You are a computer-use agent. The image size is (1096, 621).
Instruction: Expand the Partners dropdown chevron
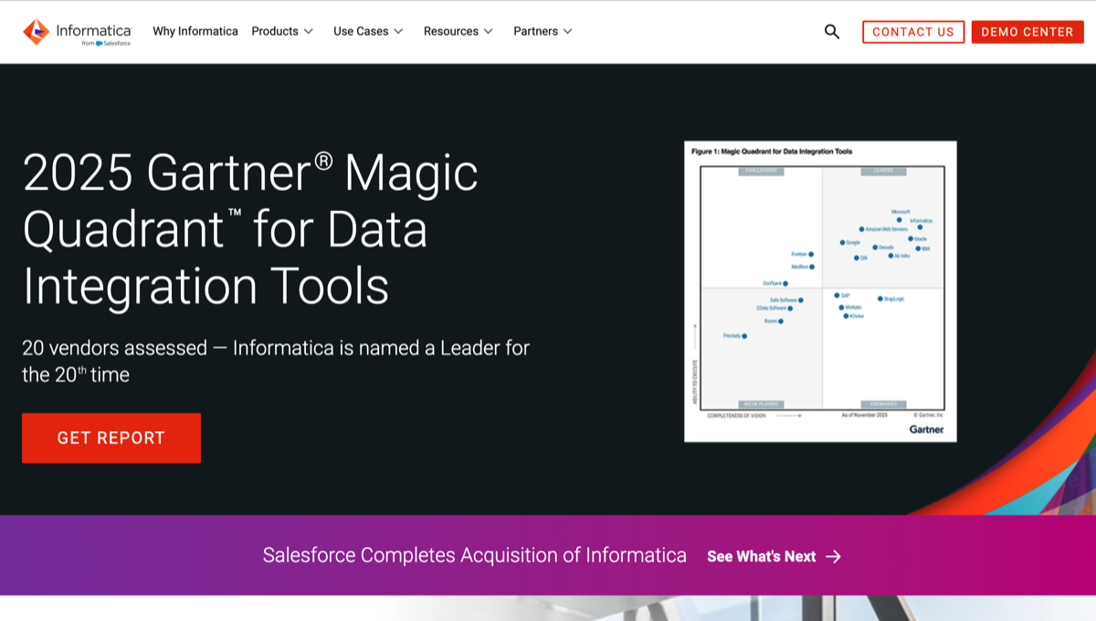(x=568, y=31)
